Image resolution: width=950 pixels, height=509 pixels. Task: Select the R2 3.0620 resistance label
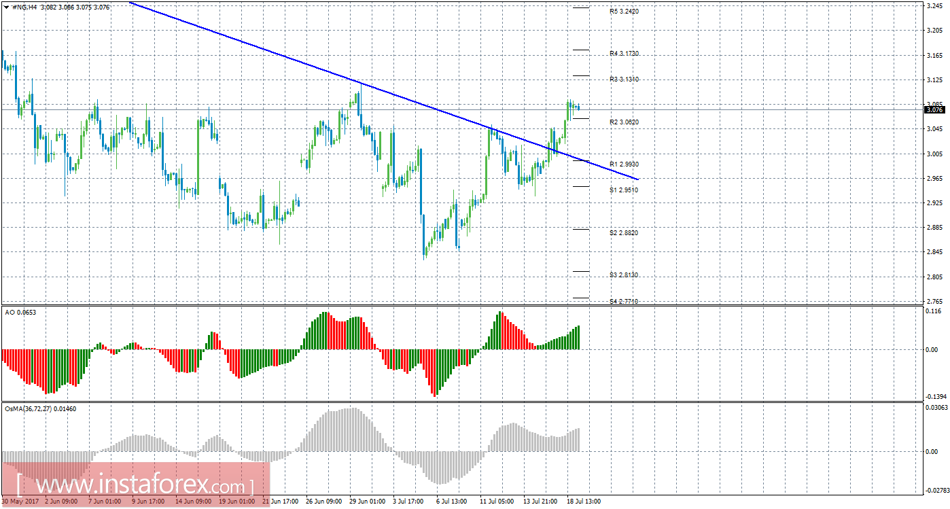click(x=624, y=122)
